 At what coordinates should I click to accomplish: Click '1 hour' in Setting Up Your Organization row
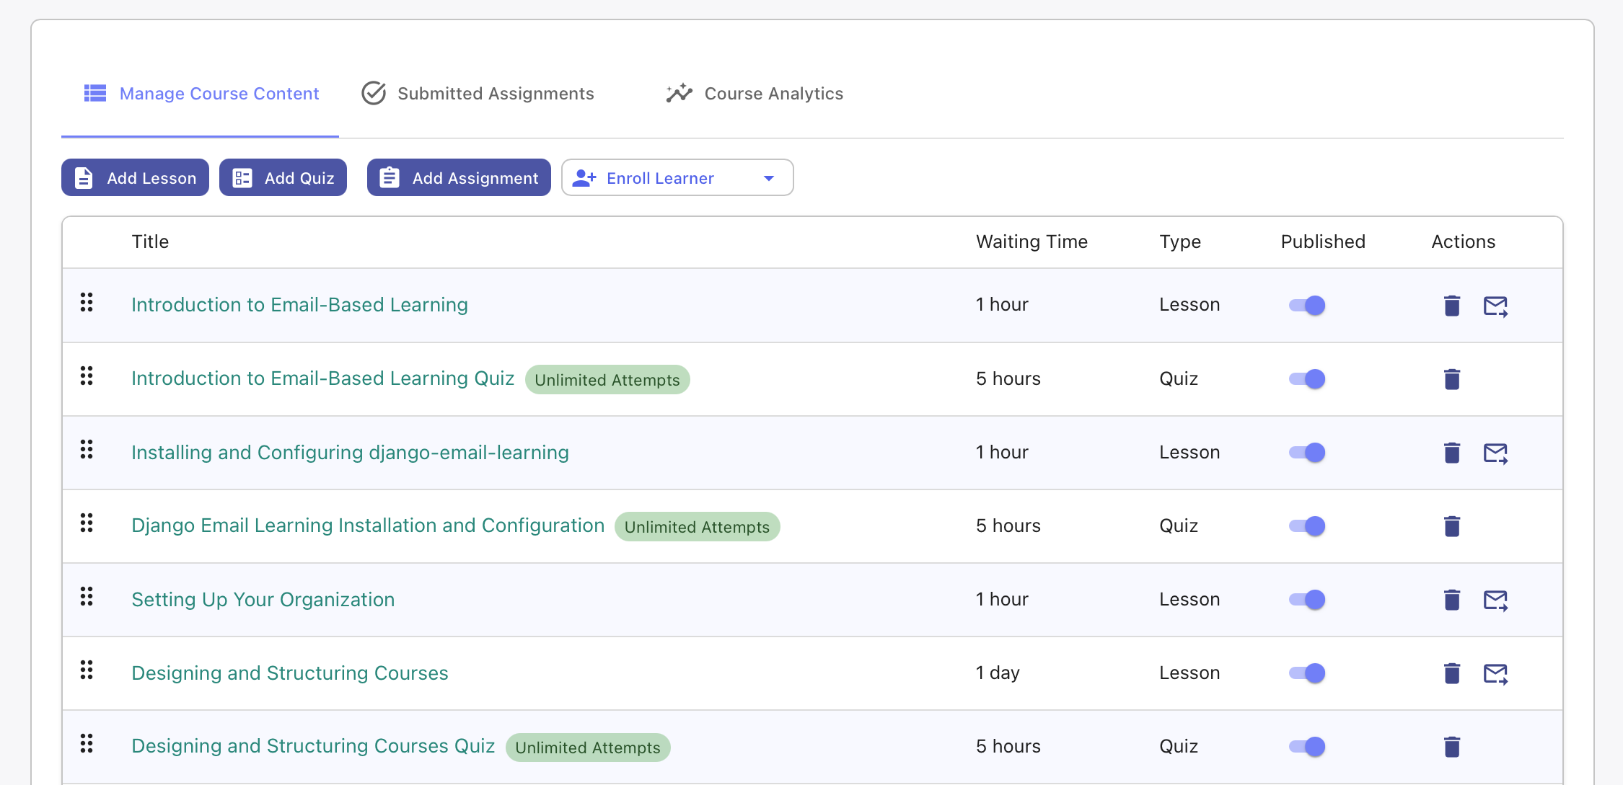(1002, 600)
